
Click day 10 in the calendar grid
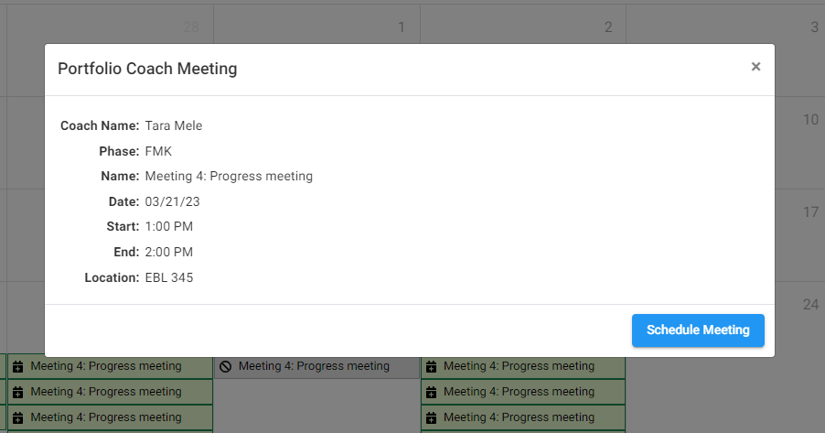click(810, 120)
